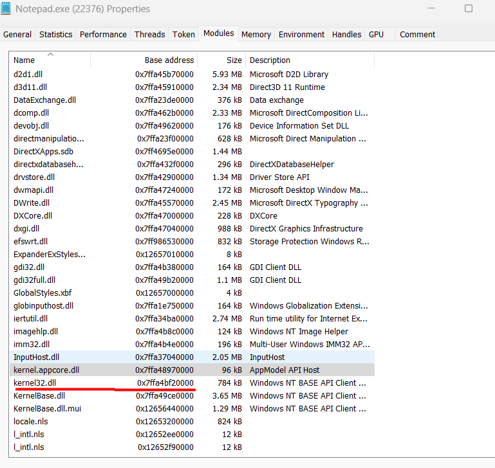Sort modules by Name column header
The width and height of the screenshot is (495, 468).
pos(50,60)
